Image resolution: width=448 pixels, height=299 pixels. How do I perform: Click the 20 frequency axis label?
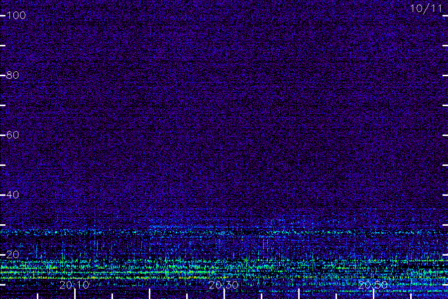tap(13, 255)
